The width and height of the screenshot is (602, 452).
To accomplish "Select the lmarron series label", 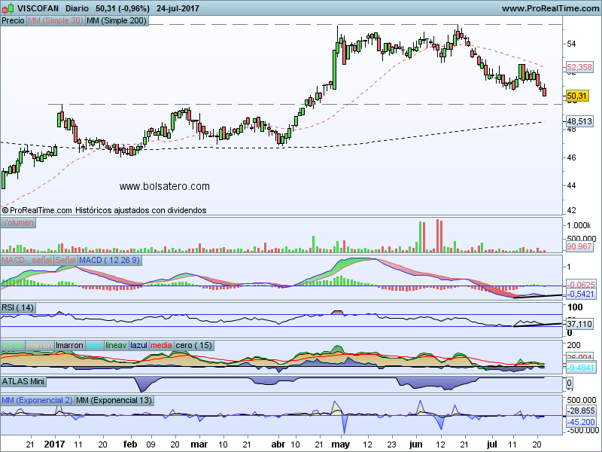I will 69,345.
